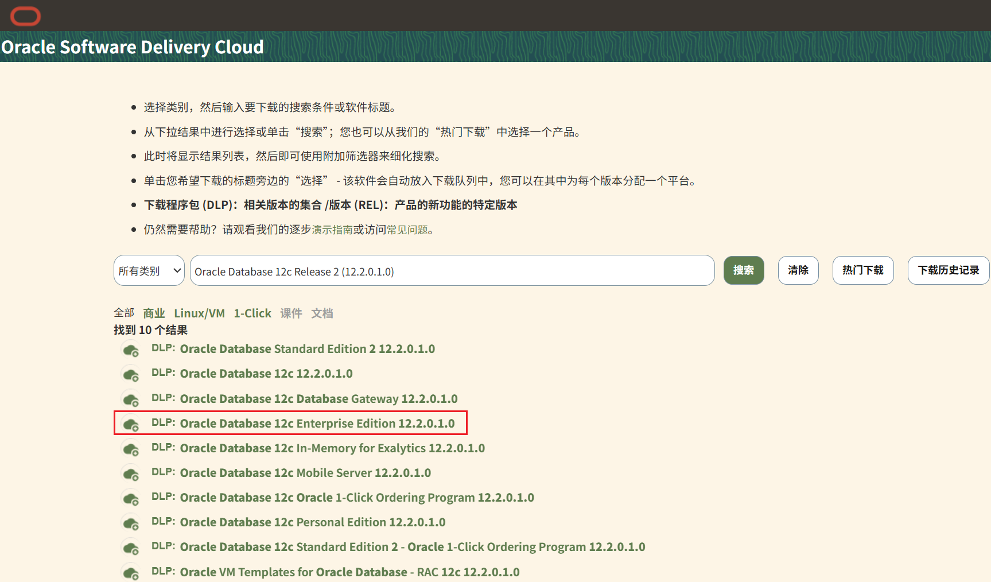Click the Oracle logo icon
The width and height of the screenshot is (991, 582).
click(x=26, y=16)
